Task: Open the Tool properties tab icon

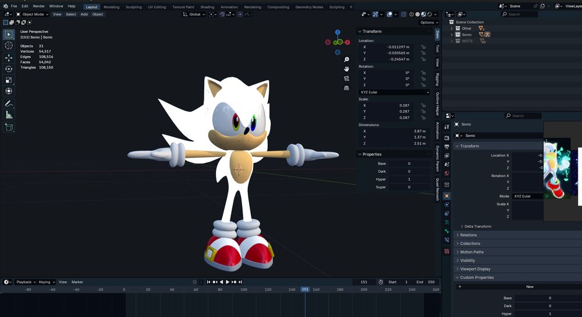Action: click(447, 127)
